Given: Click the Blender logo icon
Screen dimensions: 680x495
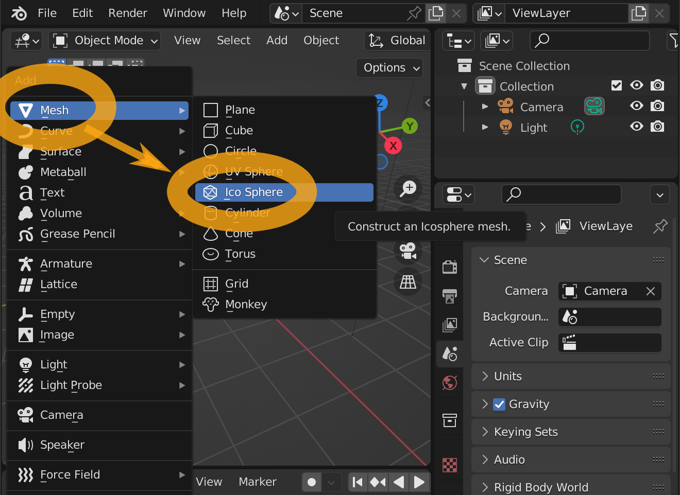Looking at the screenshot, I should 19,13.
